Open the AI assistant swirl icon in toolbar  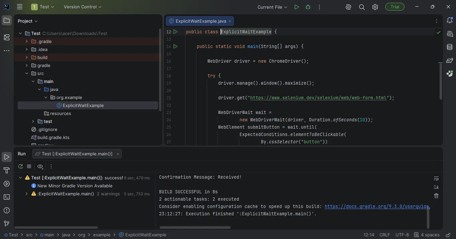coord(348,7)
